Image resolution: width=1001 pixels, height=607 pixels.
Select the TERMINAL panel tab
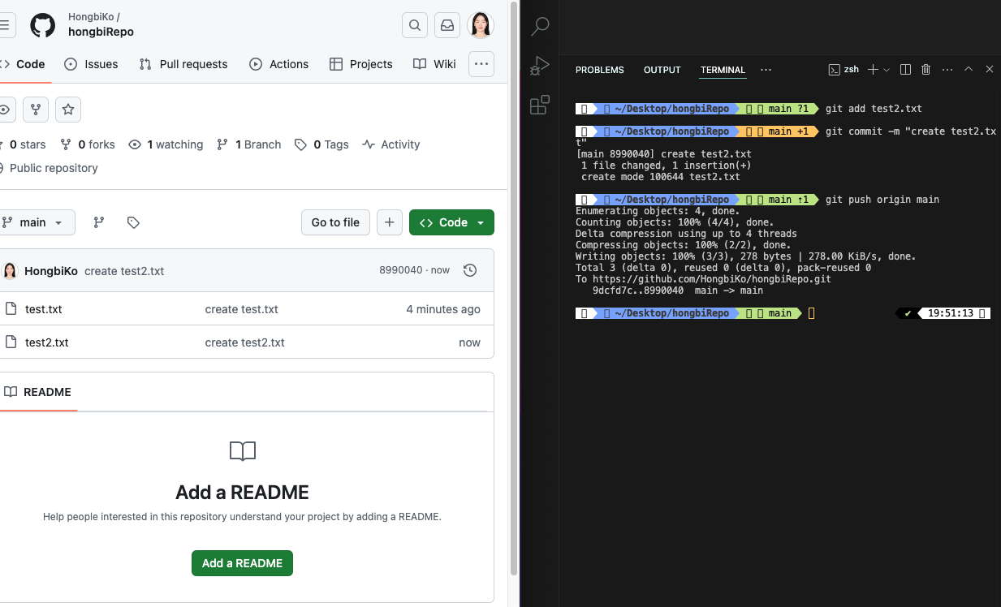click(723, 70)
